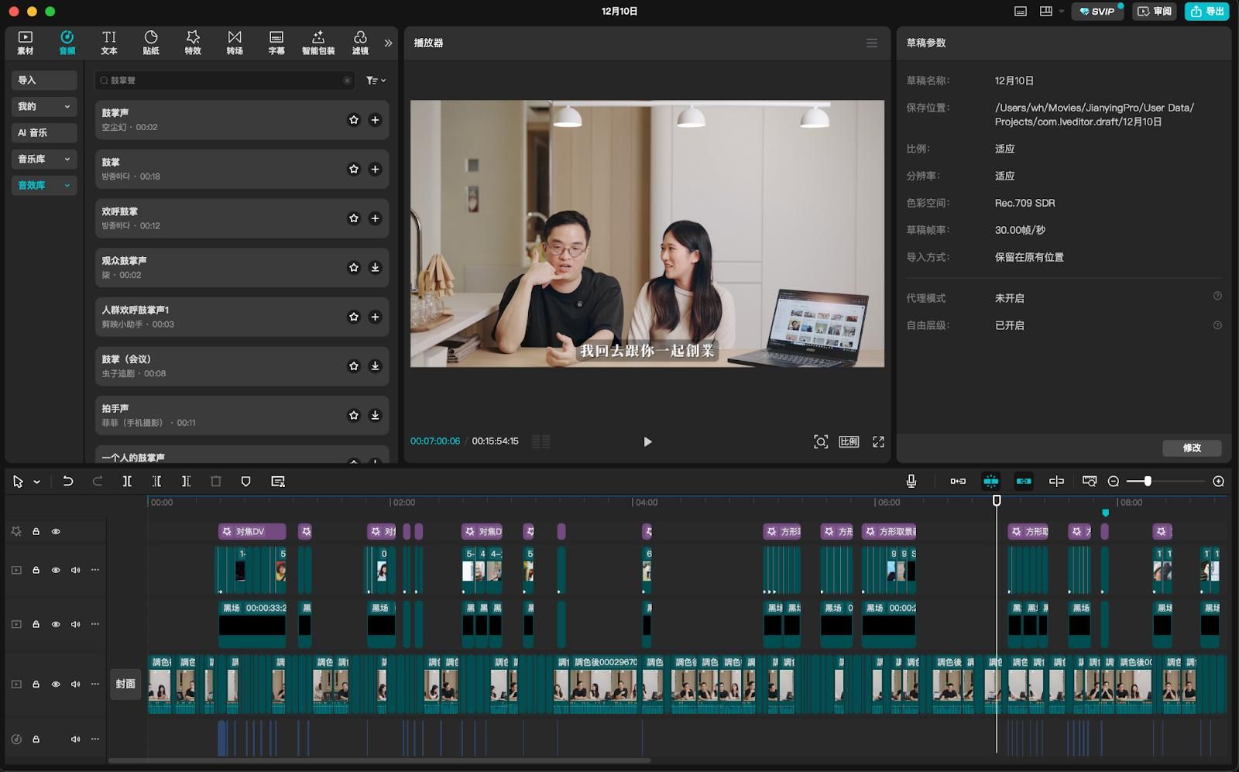1239x772 pixels.
Task: Add a marker with the shield icon
Action: (245, 482)
